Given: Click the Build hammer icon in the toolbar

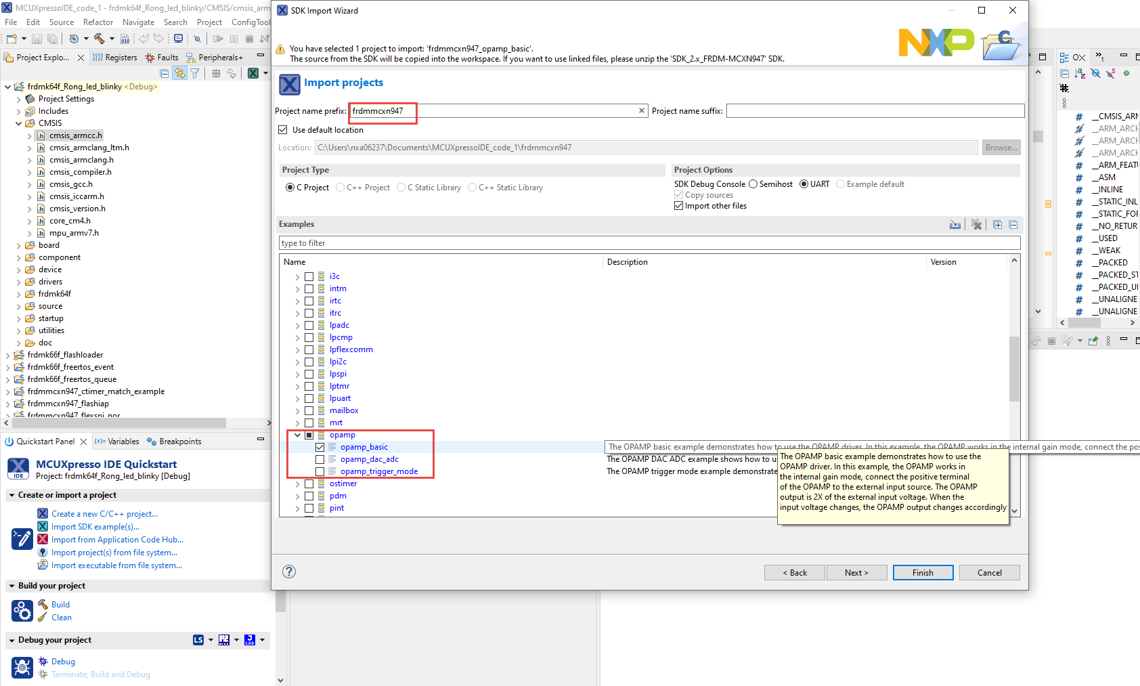Looking at the screenshot, I should pyautogui.click(x=99, y=39).
